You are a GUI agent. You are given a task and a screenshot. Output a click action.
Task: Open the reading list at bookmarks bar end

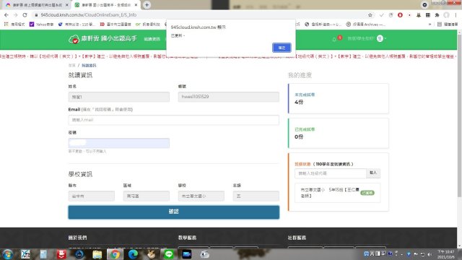(x=448, y=24)
